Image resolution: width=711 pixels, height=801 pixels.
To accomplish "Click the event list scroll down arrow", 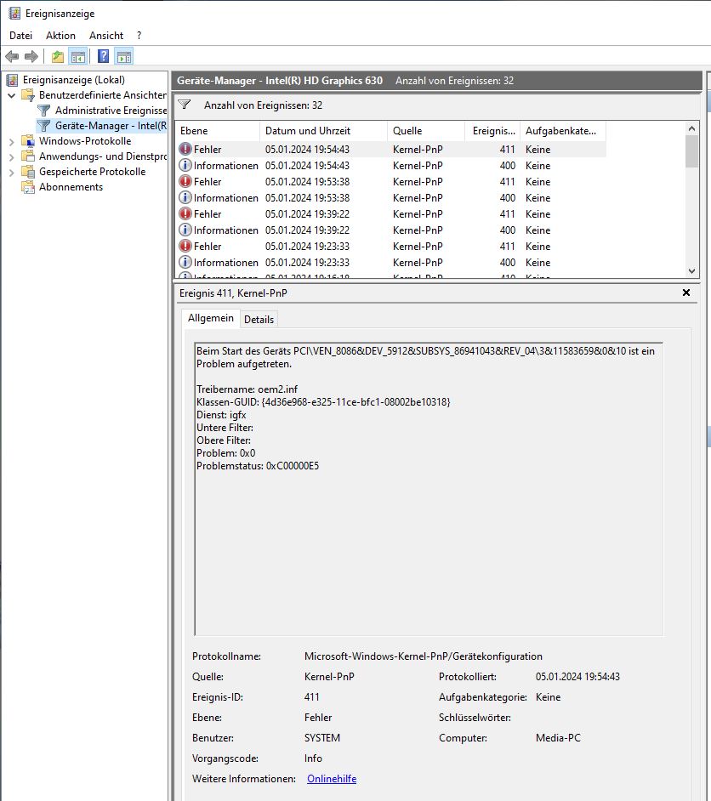I will tap(691, 271).
